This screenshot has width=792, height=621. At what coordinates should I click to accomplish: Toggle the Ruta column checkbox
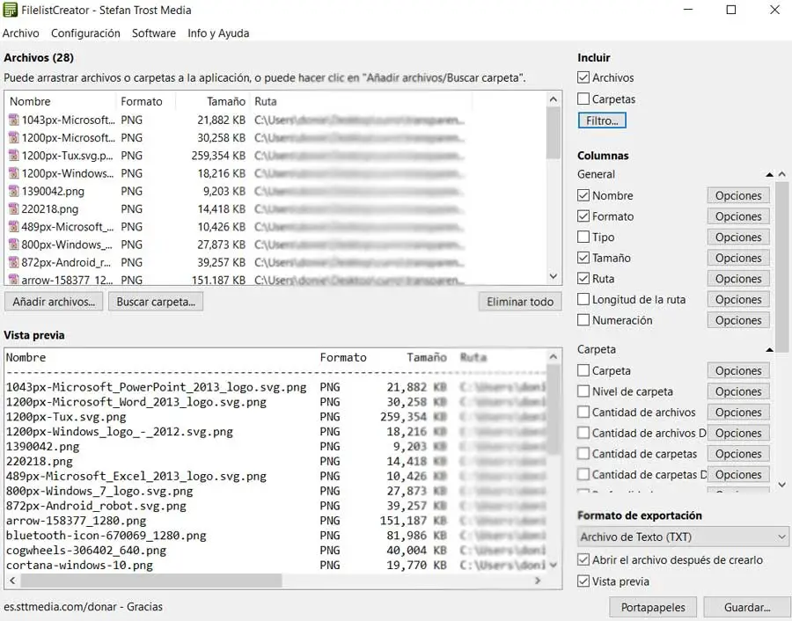click(x=583, y=279)
